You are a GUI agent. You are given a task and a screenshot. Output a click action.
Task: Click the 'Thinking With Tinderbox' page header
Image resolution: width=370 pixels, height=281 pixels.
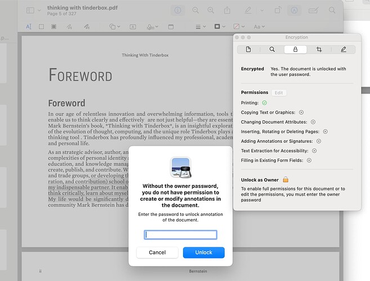click(145, 55)
